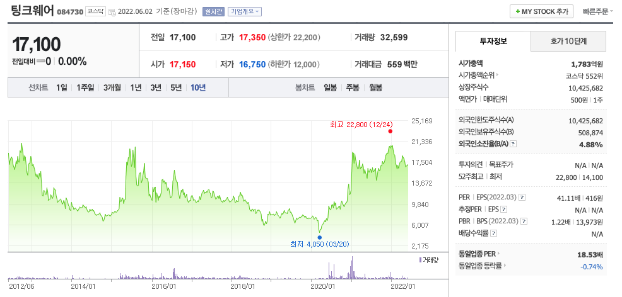622x297 pixels.
Task: Click the 고가 value 17,350
Action: pyautogui.click(x=252, y=38)
